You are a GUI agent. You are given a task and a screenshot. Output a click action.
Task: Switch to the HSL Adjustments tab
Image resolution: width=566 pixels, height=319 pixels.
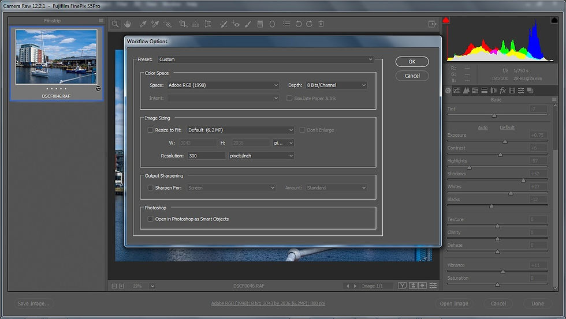coord(475,91)
